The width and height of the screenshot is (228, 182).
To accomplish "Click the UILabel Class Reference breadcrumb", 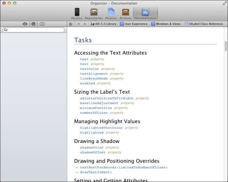I will tap(204, 24).
